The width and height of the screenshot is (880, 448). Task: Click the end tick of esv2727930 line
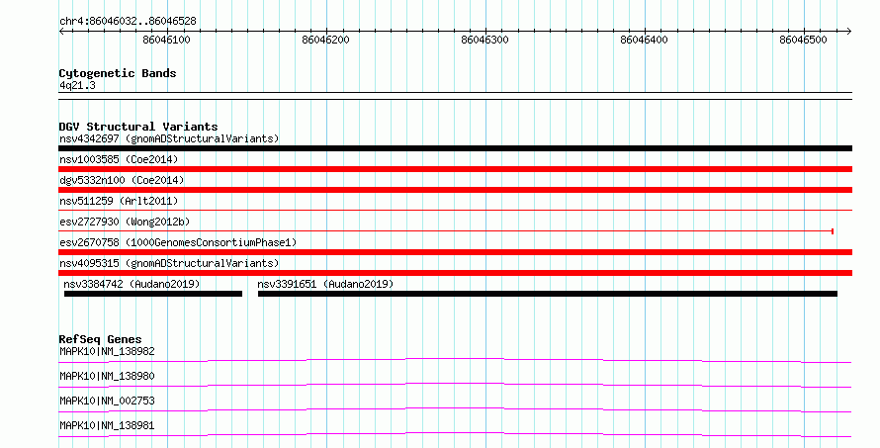pyautogui.click(x=833, y=230)
